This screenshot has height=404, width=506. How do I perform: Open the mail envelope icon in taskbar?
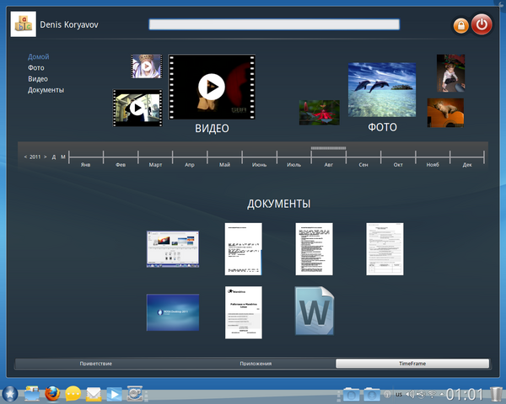[x=94, y=393]
